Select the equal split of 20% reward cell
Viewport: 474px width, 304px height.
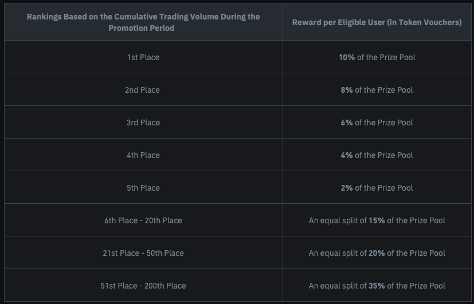(x=377, y=253)
